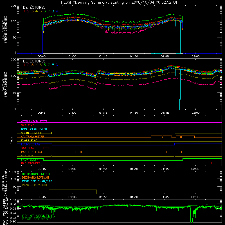Click the 01:30 tick label under rear segments plot
The image size is (225, 225).
tap(134, 113)
